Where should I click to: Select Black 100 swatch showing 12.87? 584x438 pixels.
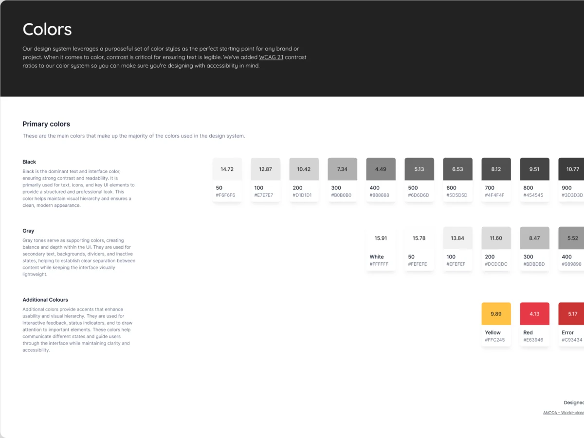click(266, 169)
